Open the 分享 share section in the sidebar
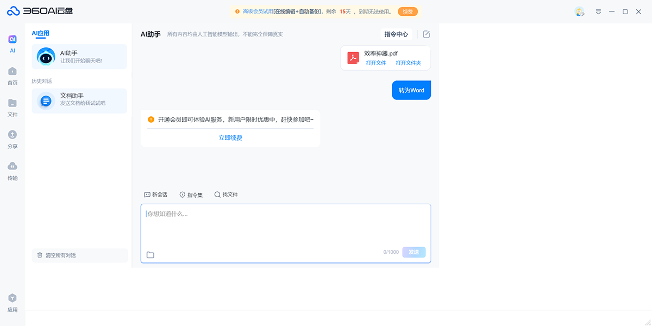Screen dimensions: 652x326 pos(12,139)
